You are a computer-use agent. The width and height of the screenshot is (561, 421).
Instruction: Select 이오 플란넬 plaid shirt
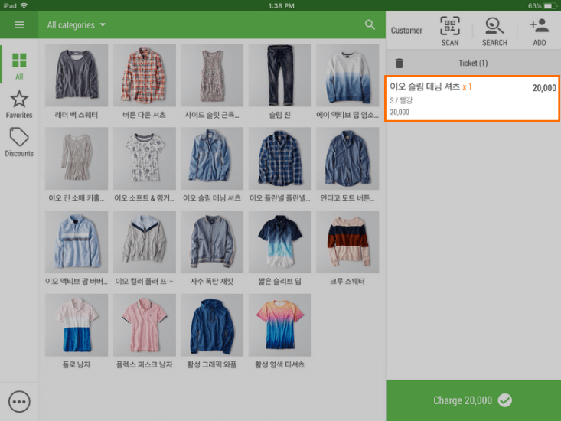[x=280, y=165]
